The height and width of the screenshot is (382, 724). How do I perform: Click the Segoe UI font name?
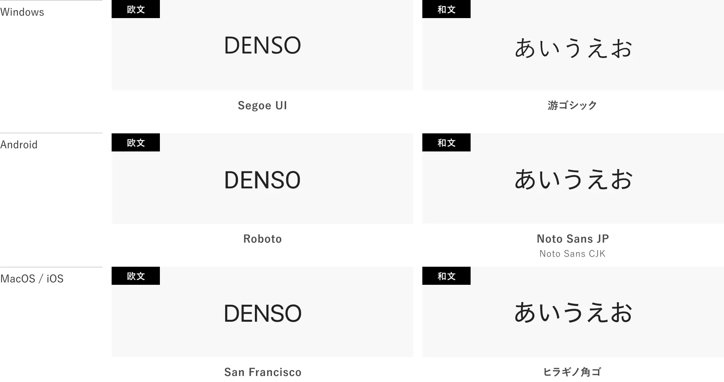tap(262, 105)
